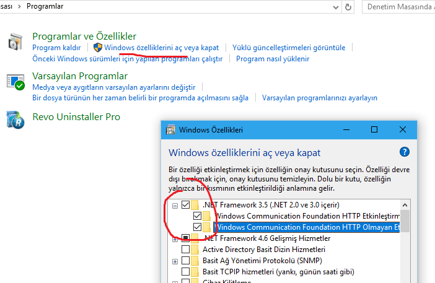Open Bir dosya türünün her zaman link
435x283 pixels.
click(140, 98)
